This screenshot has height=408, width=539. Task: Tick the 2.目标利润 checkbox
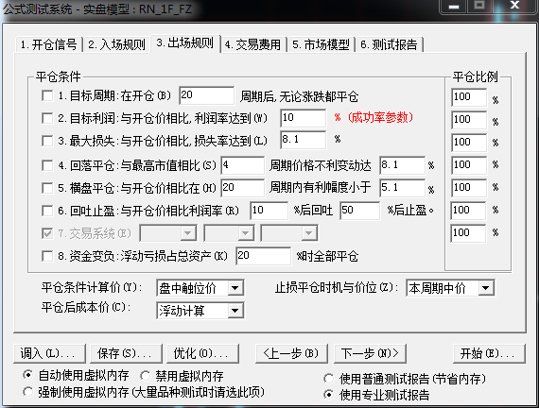(47, 118)
